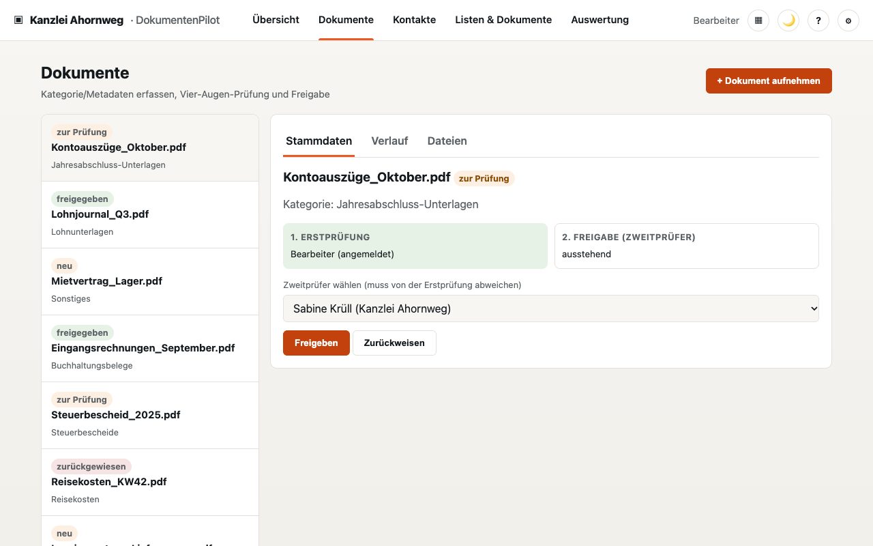
Task: Select Mietvertrag_Lager.pdf document
Action: click(x=150, y=282)
